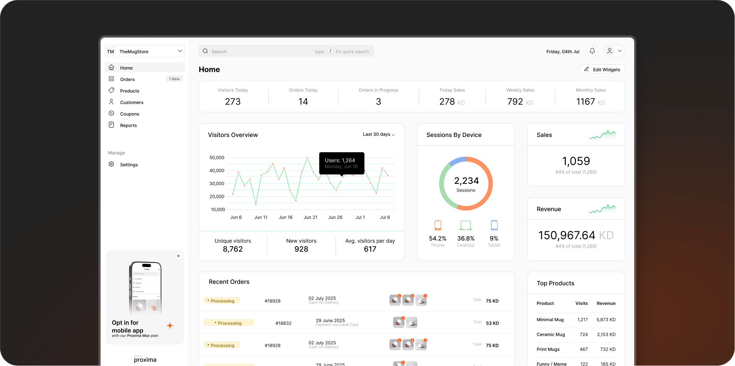Screen dimensions: 735x366
Task: Click the Revenue total 150,967.64 KD
Action: [x=576, y=235]
